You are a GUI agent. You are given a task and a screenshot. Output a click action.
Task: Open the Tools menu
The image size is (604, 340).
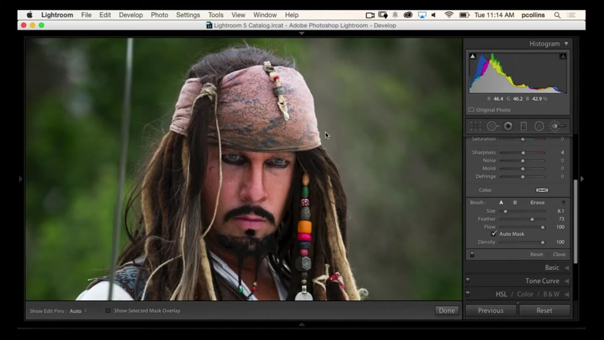pyautogui.click(x=216, y=15)
